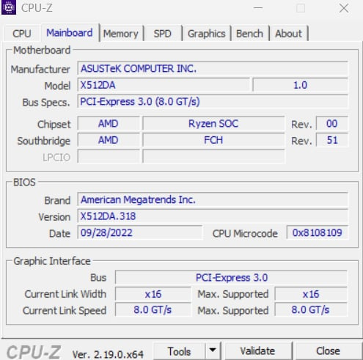Screen dimensions: 363x360
Task: Click the Current Link Width x16 value
Action: pyautogui.click(x=153, y=294)
